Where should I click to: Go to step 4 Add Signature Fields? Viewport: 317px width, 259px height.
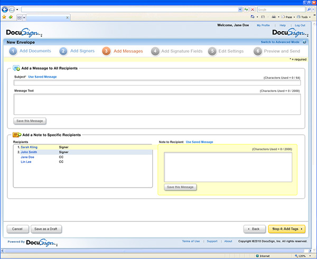click(x=176, y=51)
